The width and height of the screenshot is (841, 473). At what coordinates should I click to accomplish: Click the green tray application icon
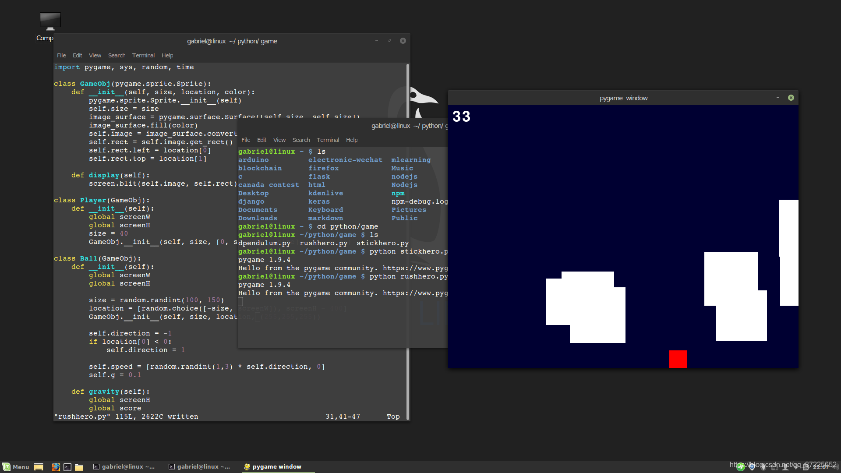tap(741, 467)
